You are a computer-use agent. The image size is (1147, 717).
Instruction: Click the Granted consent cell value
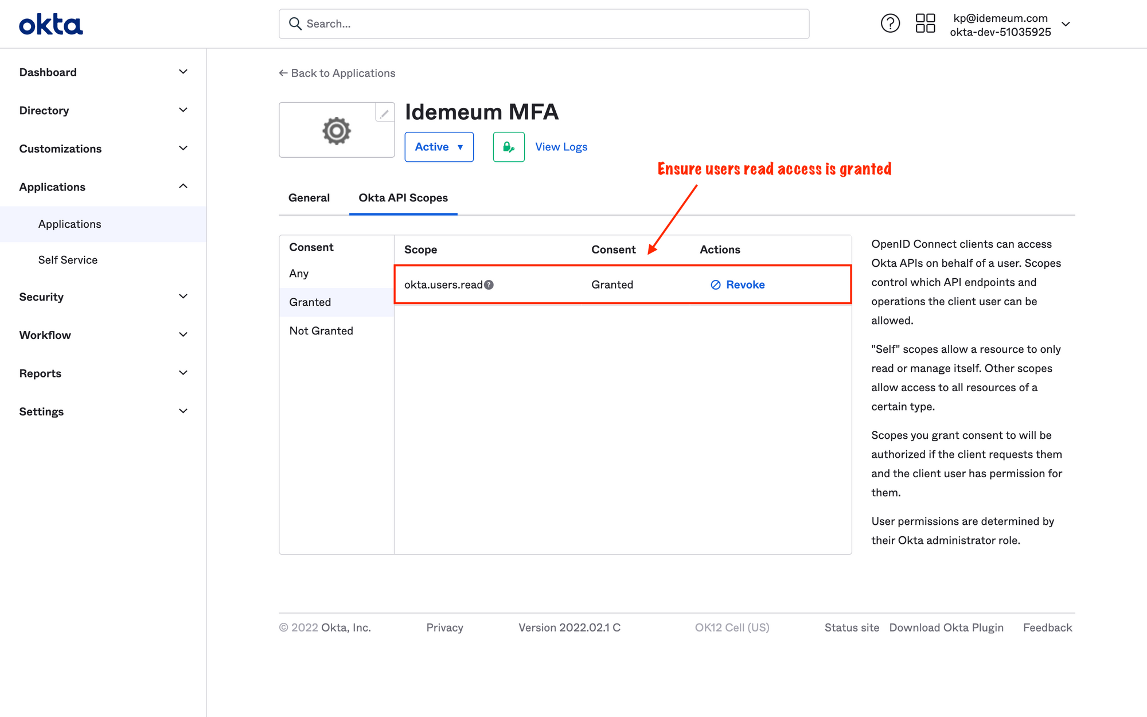point(612,285)
